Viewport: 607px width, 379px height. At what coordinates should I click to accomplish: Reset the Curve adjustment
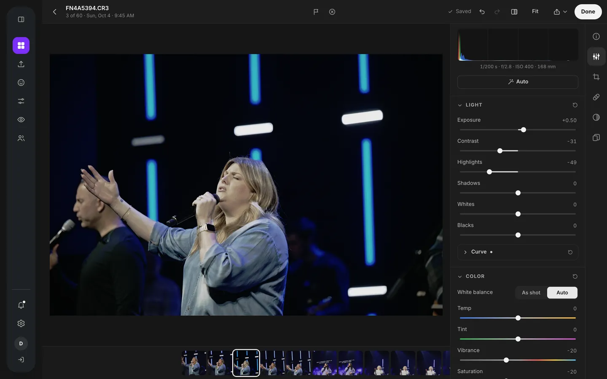(570, 252)
